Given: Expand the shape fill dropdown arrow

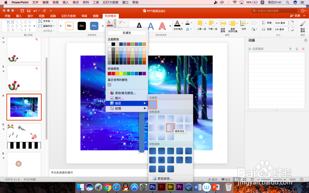Looking at the screenshot, I should click(x=115, y=23).
